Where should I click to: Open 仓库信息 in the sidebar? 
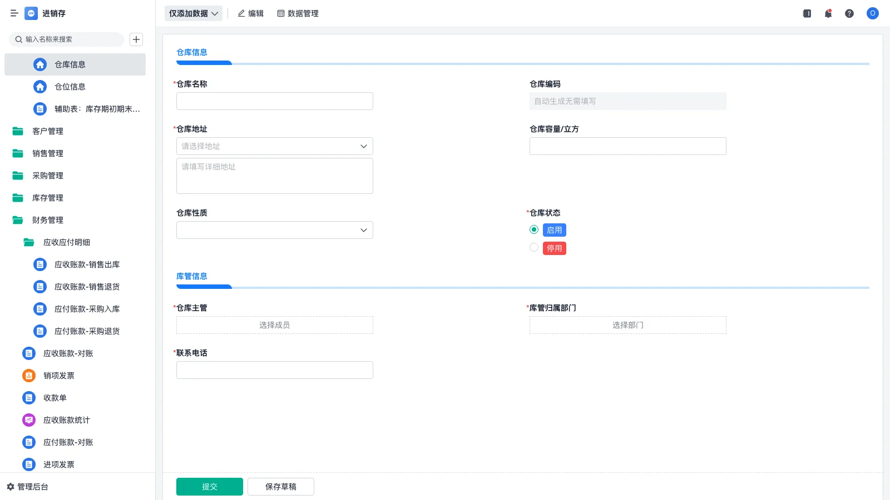(x=75, y=64)
